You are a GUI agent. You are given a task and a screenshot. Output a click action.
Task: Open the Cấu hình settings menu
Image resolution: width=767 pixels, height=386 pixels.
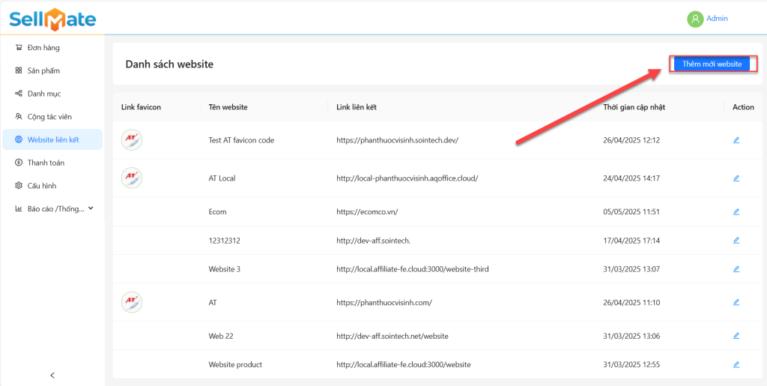click(x=42, y=186)
